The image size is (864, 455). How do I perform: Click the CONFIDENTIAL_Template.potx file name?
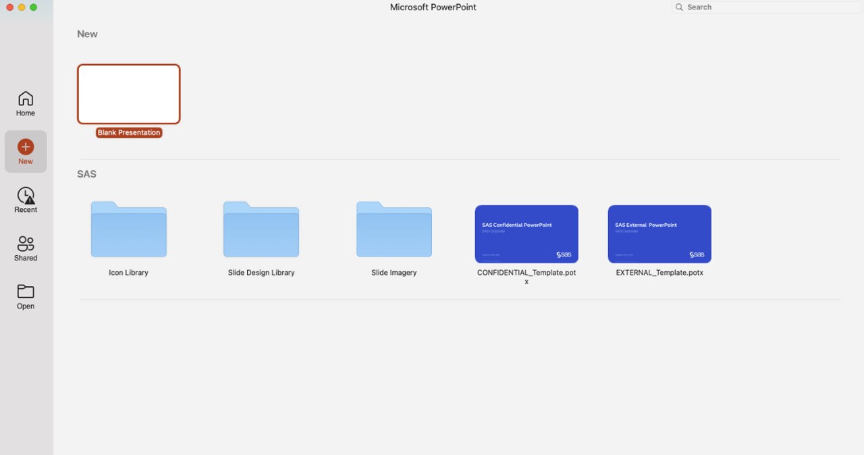(526, 277)
